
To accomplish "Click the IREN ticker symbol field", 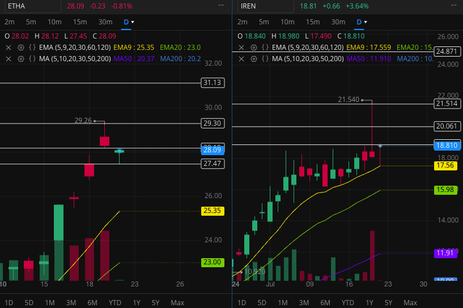I will 266,6.
